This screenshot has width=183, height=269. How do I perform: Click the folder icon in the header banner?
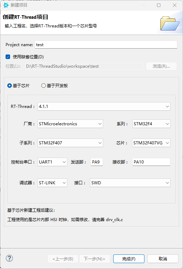click(x=170, y=23)
